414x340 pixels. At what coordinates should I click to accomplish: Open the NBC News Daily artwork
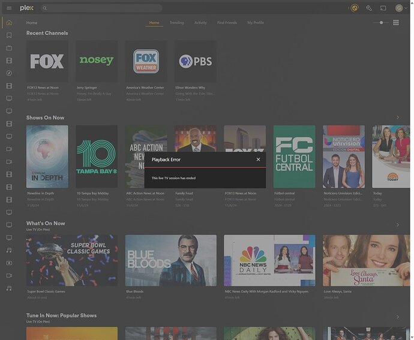click(x=269, y=260)
